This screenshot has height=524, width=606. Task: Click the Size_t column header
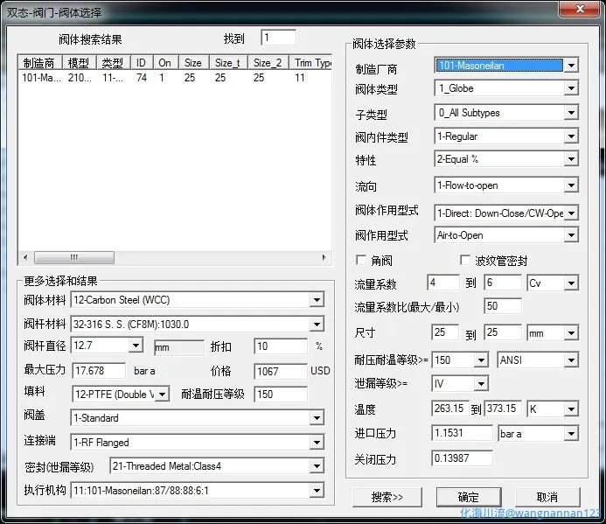point(228,62)
